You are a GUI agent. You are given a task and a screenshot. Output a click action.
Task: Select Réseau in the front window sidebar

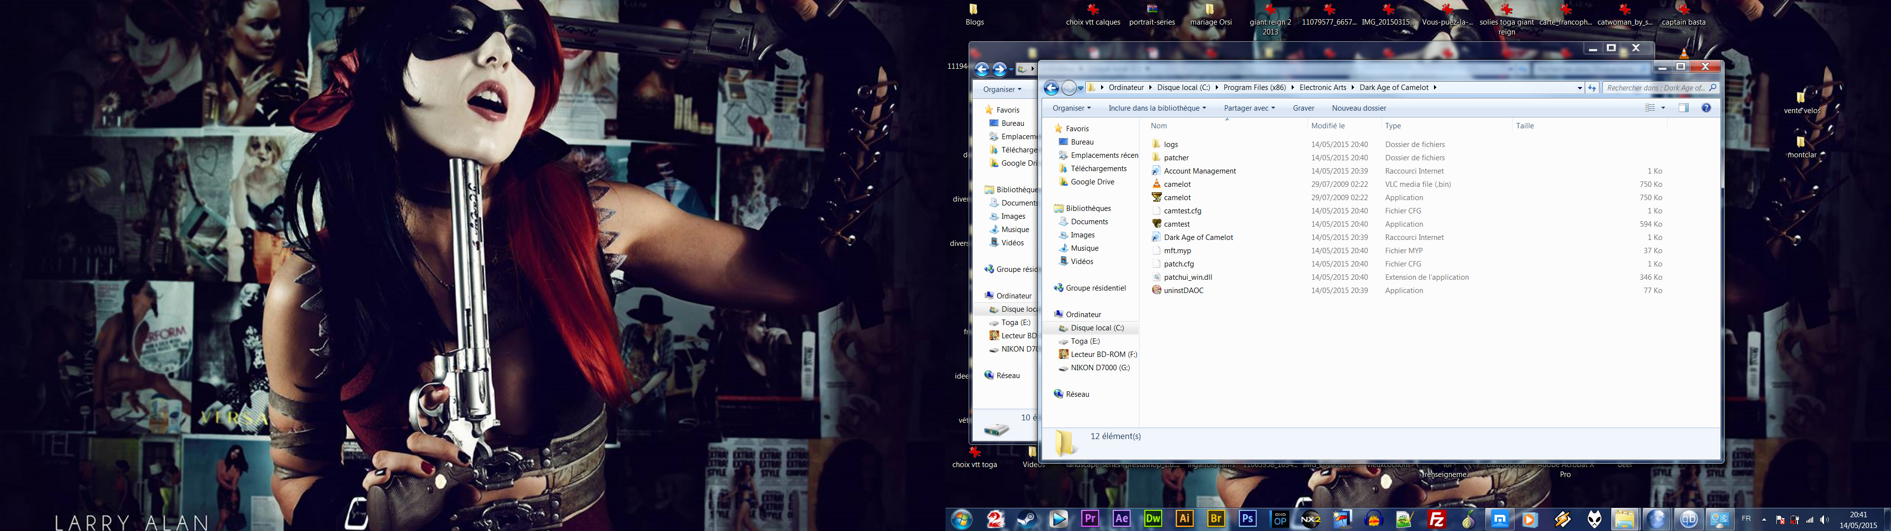pyautogui.click(x=1077, y=394)
